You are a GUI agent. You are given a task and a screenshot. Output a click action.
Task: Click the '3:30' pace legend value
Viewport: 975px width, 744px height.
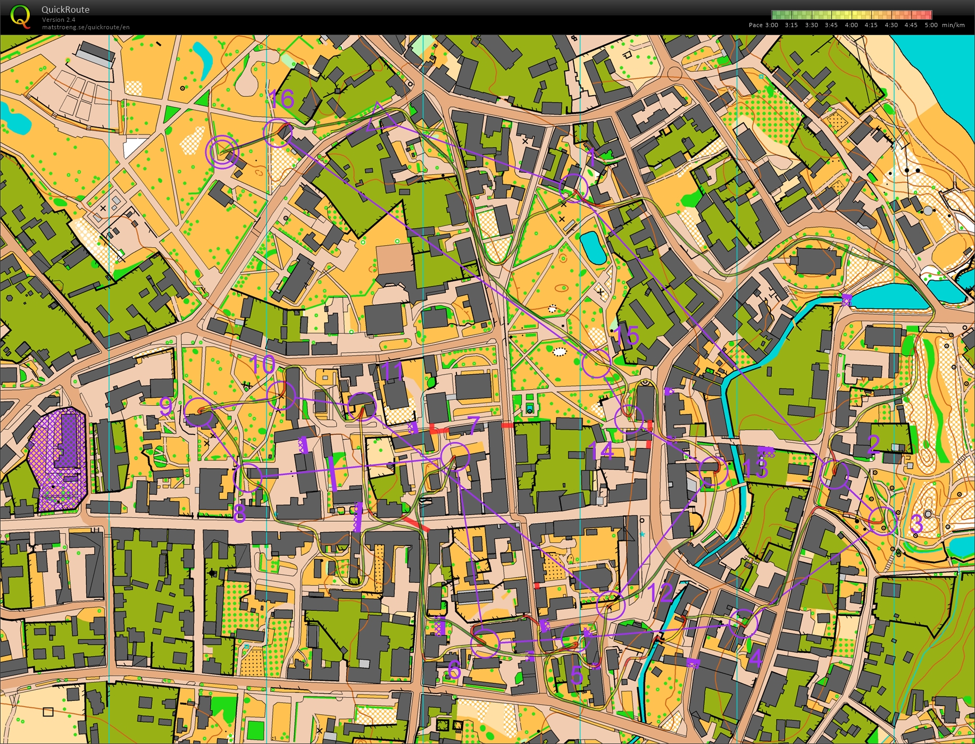[x=811, y=25]
